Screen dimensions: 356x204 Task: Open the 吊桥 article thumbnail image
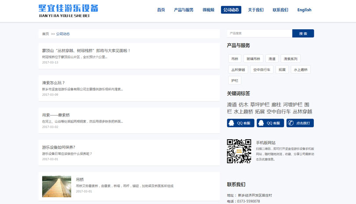[57, 186]
